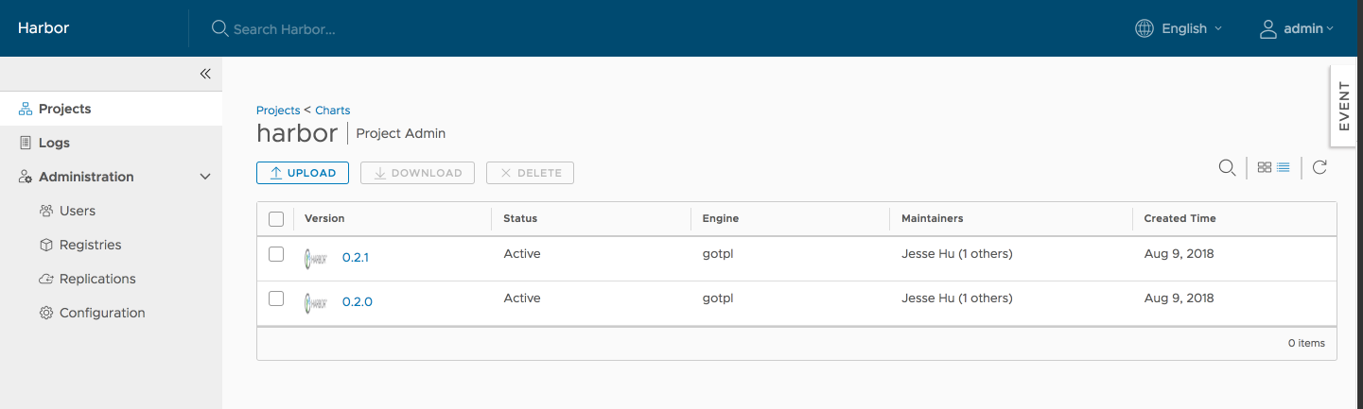Open Logs from the sidebar

point(54,143)
